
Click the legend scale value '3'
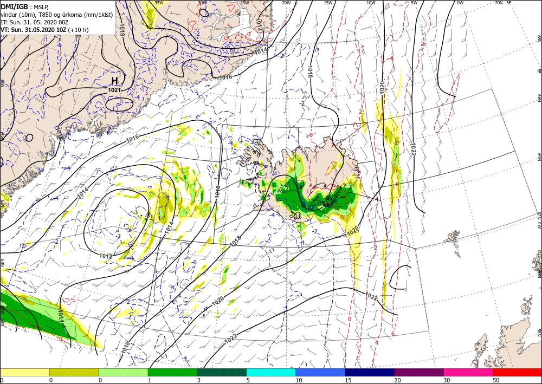tap(199, 380)
